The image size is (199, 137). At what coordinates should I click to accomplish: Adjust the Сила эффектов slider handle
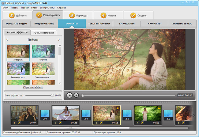(52, 96)
